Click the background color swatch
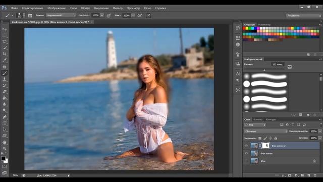Screen dimensions: 323x182 (x=6, y=161)
